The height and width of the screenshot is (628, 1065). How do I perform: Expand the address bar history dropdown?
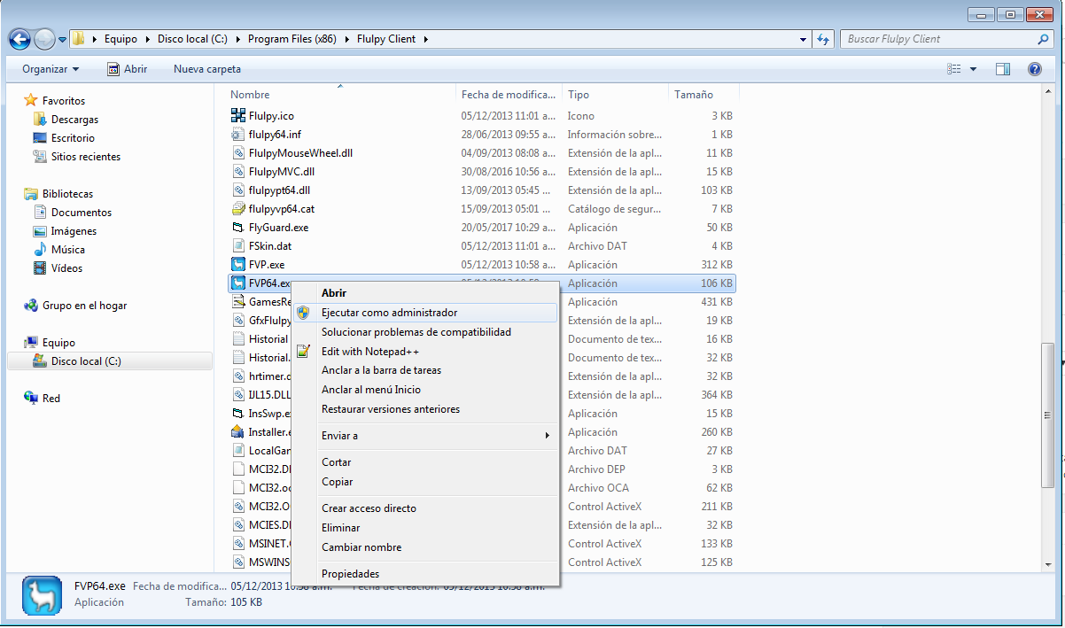(803, 39)
